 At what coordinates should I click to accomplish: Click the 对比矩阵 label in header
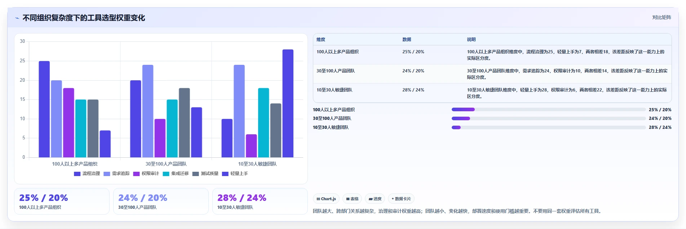[x=661, y=18]
